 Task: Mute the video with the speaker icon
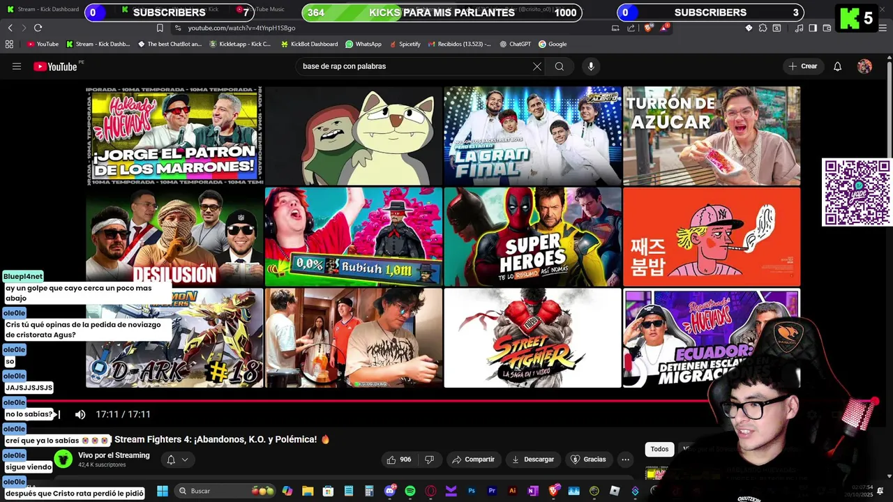point(80,414)
